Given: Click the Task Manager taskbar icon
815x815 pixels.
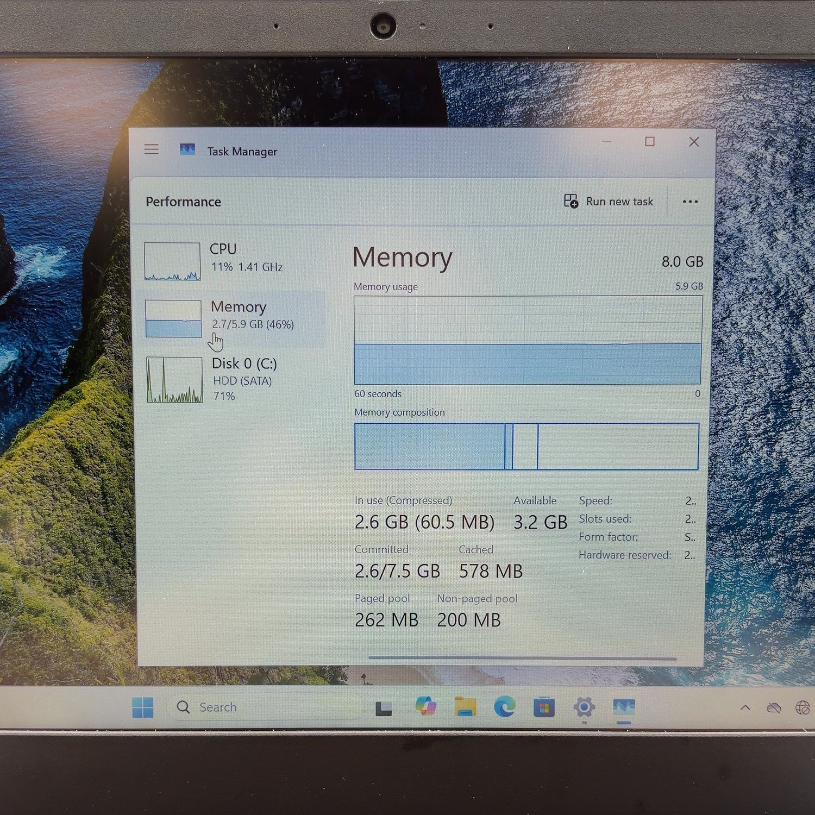Looking at the screenshot, I should (624, 707).
